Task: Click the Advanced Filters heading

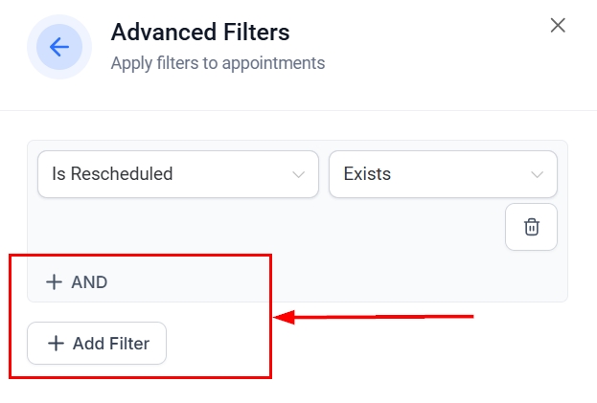Action: [200, 32]
